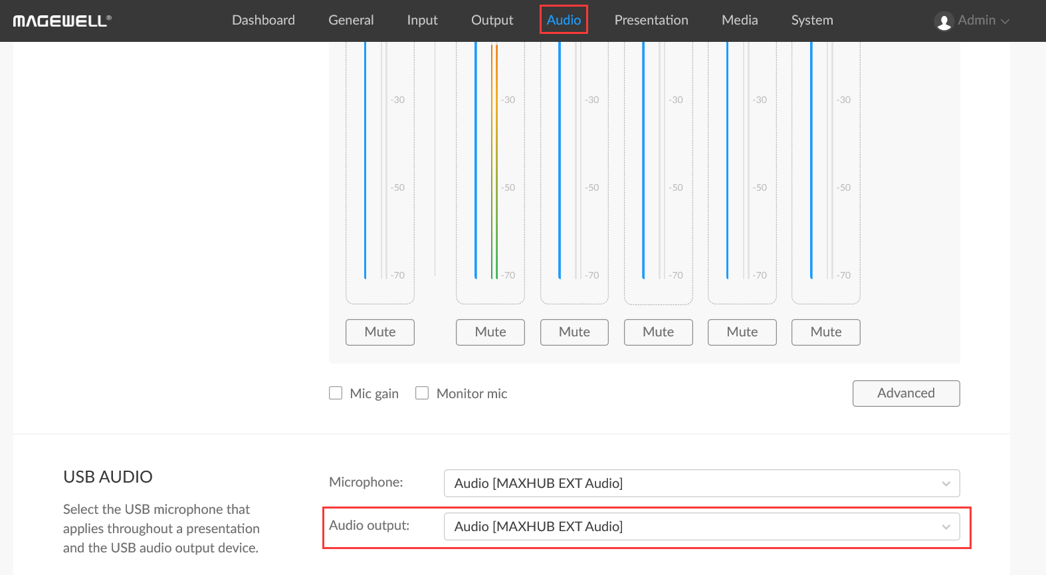
Task: Mute the first audio channel
Action: [x=380, y=332]
